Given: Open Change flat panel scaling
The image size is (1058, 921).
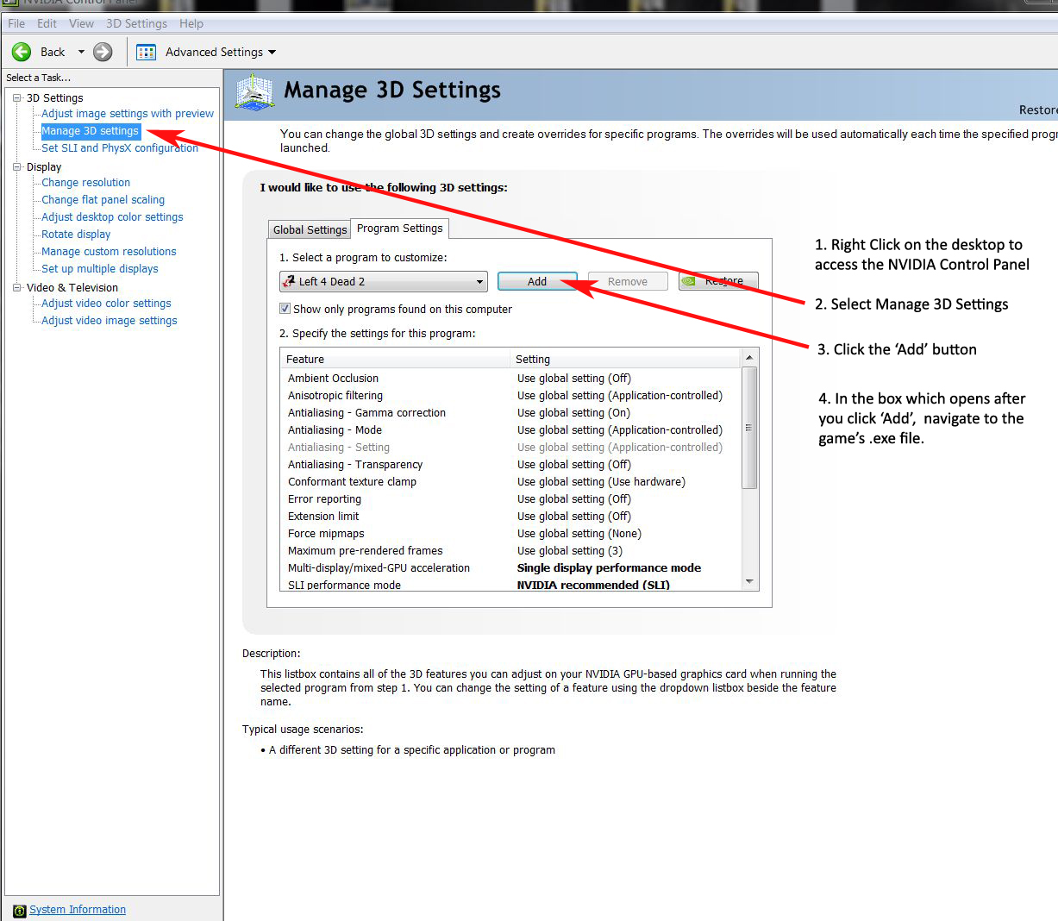Looking at the screenshot, I should pos(103,199).
